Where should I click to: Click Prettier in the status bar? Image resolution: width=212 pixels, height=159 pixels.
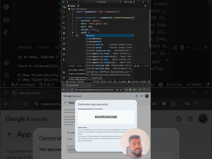pyautogui.click(x=143, y=82)
